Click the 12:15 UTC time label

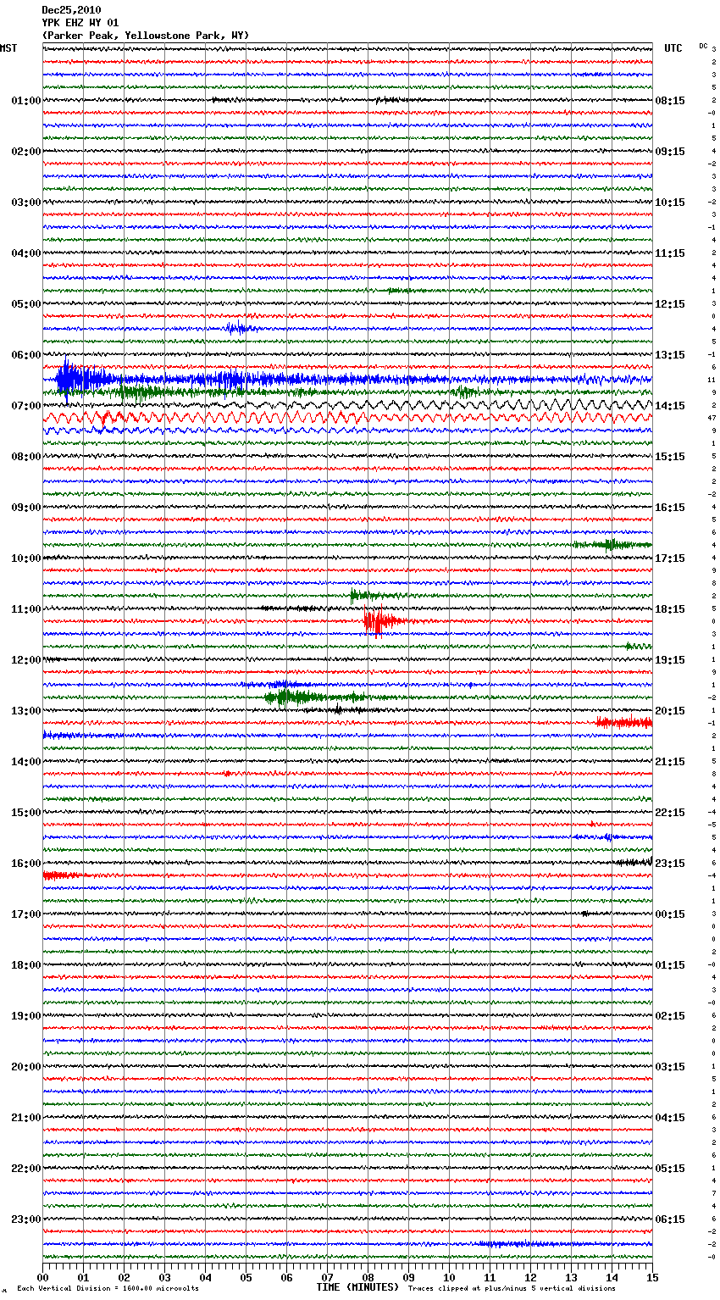click(670, 304)
